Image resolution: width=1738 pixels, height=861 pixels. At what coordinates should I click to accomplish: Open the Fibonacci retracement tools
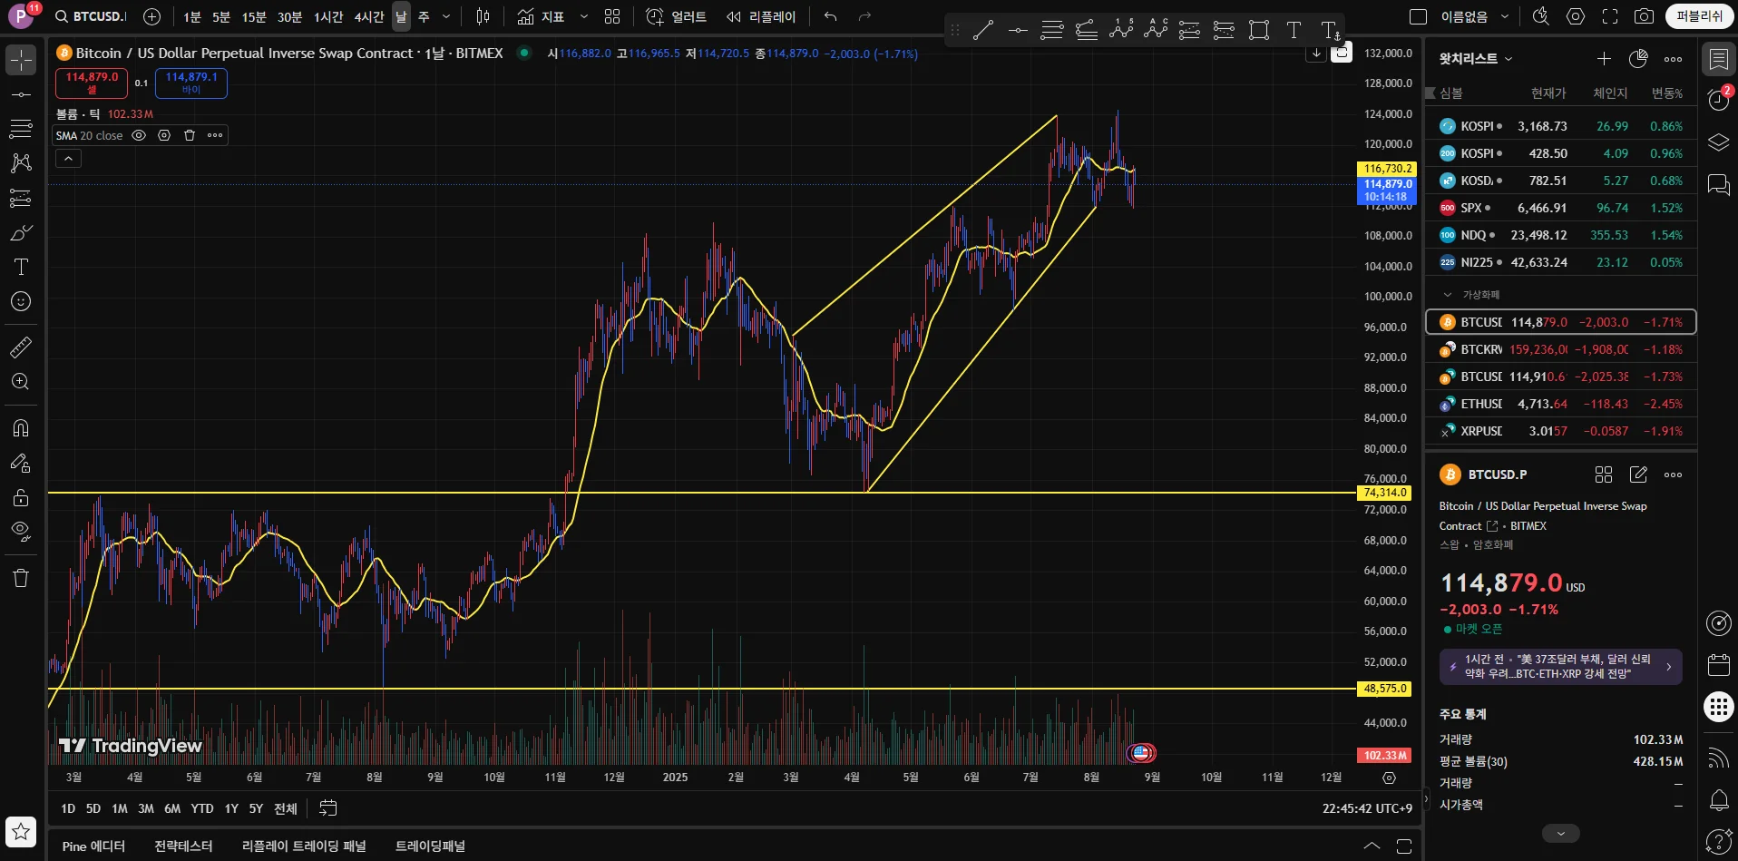pyautogui.click(x=21, y=129)
